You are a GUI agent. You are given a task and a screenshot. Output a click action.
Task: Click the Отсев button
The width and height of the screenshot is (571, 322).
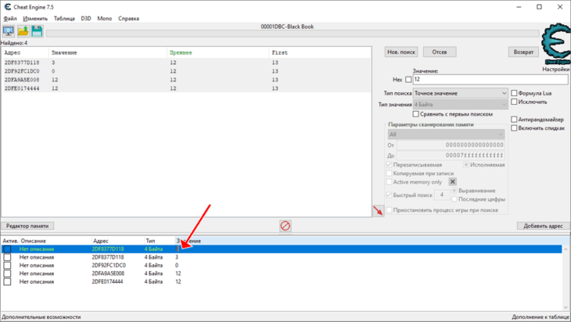[439, 52]
